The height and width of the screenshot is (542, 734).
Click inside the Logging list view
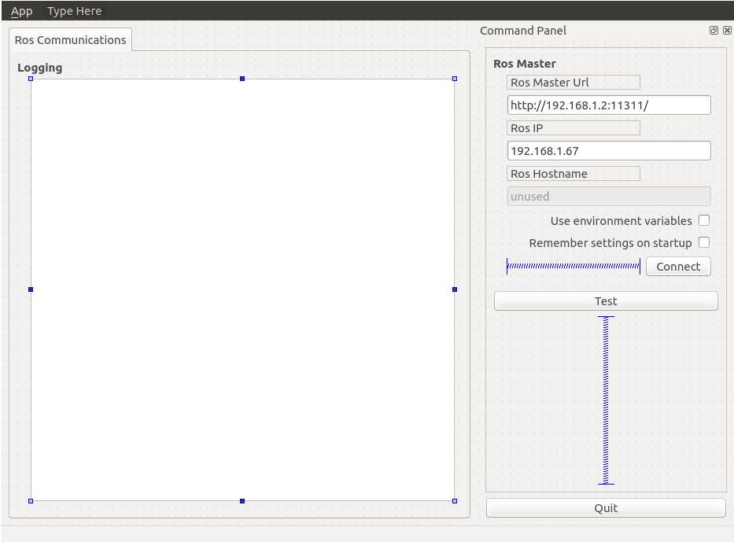[242, 289]
